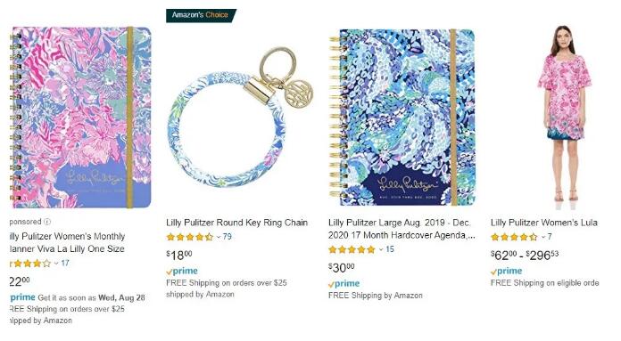Click the Lula dress star rating

pos(514,237)
